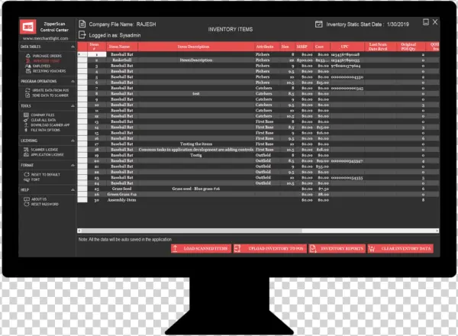
Task: Click the $7.50 cost cell of Grass Seed
Action: click(x=321, y=189)
